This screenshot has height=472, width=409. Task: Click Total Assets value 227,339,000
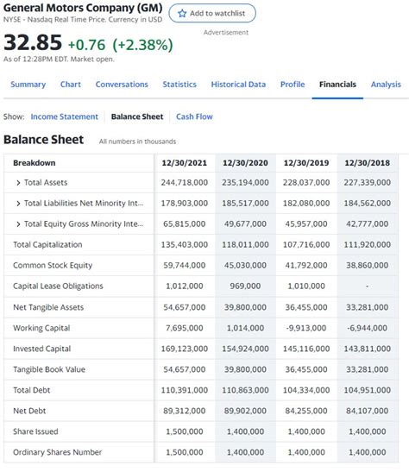[368, 182]
